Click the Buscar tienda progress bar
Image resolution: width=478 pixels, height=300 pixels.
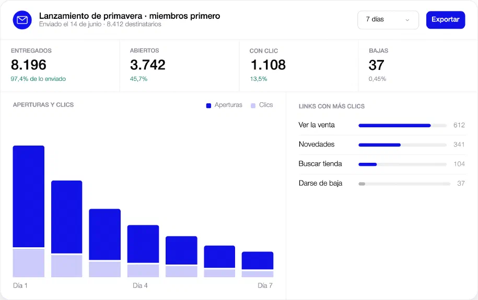click(x=402, y=164)
